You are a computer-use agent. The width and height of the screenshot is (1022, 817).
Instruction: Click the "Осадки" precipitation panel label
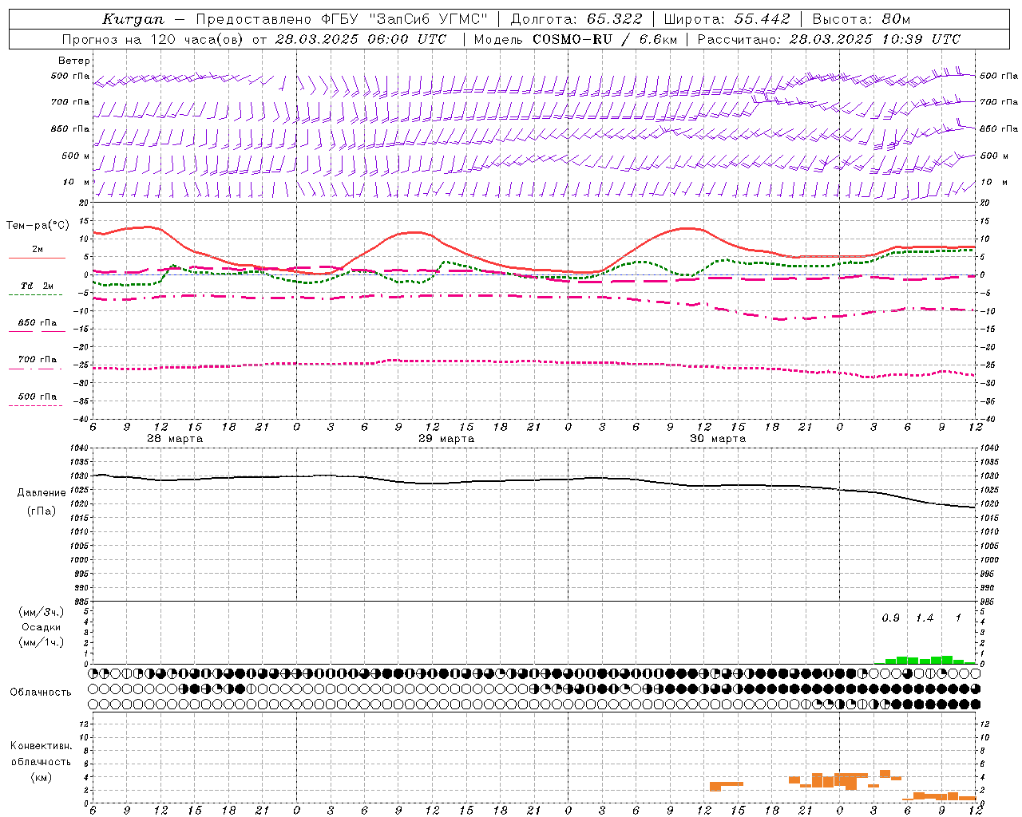(x=42, y=627)
